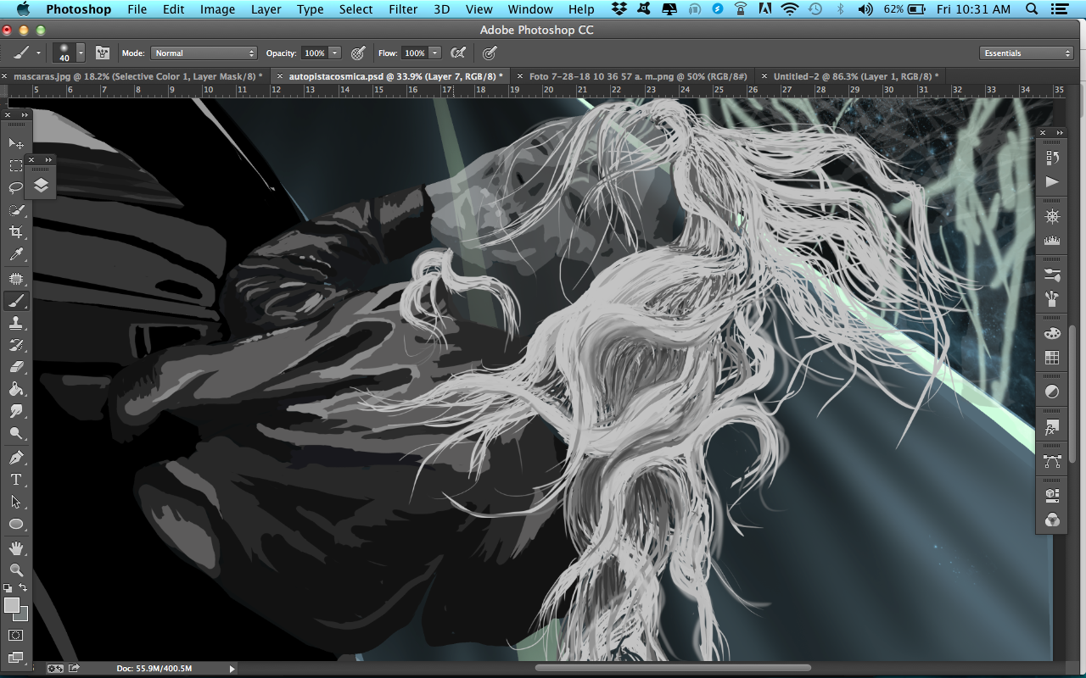1086x678 pixels.
Task: Open the Layers panel icon
Action: [x=41, y=186]
